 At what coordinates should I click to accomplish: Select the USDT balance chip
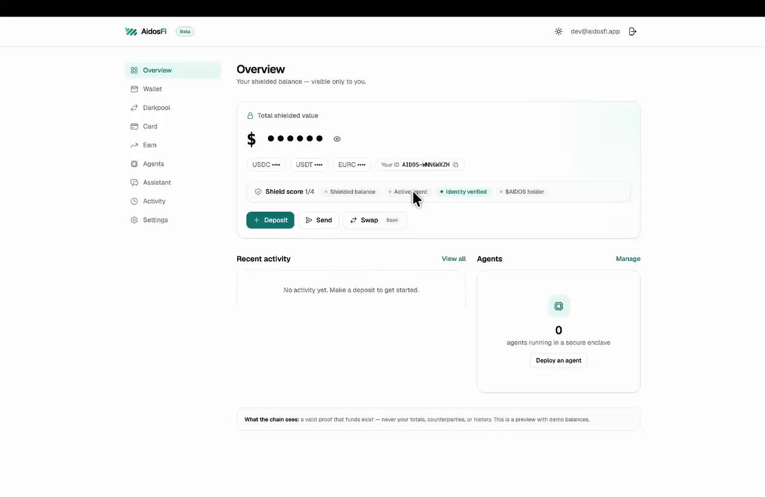click(x=309, y=165)
